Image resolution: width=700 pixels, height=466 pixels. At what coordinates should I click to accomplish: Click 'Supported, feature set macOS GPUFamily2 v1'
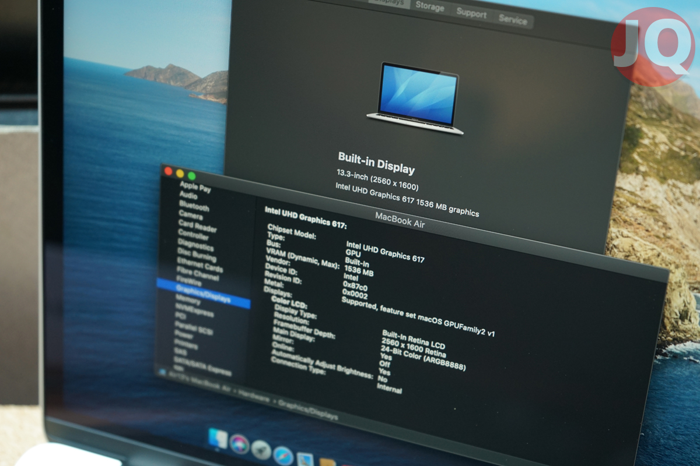click(418, 316)
